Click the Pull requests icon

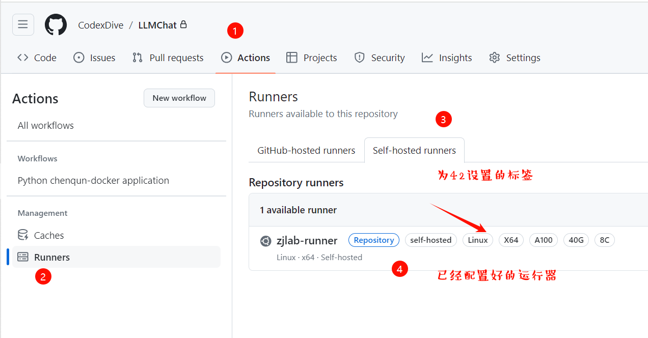point(138,58)
